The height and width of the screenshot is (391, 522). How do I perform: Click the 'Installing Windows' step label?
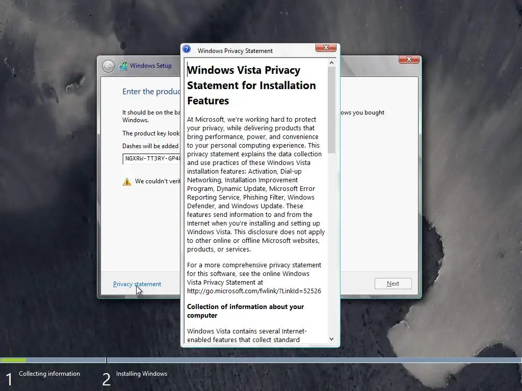click(x=142, y=374)
